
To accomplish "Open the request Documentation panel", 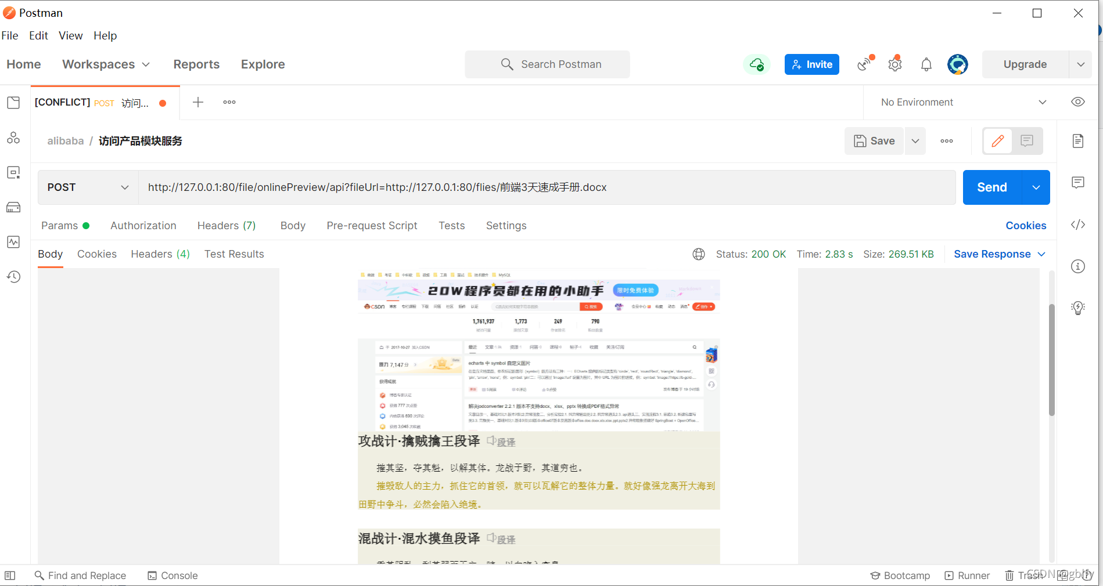I will pos(1078,140).
